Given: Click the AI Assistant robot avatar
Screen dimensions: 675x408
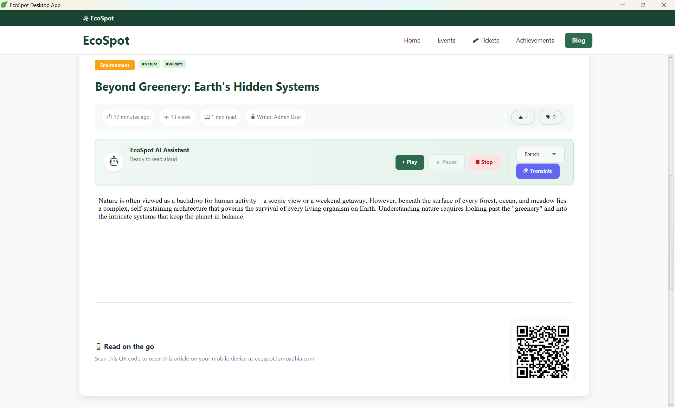Looking at the screenshot, I should 114,162.
